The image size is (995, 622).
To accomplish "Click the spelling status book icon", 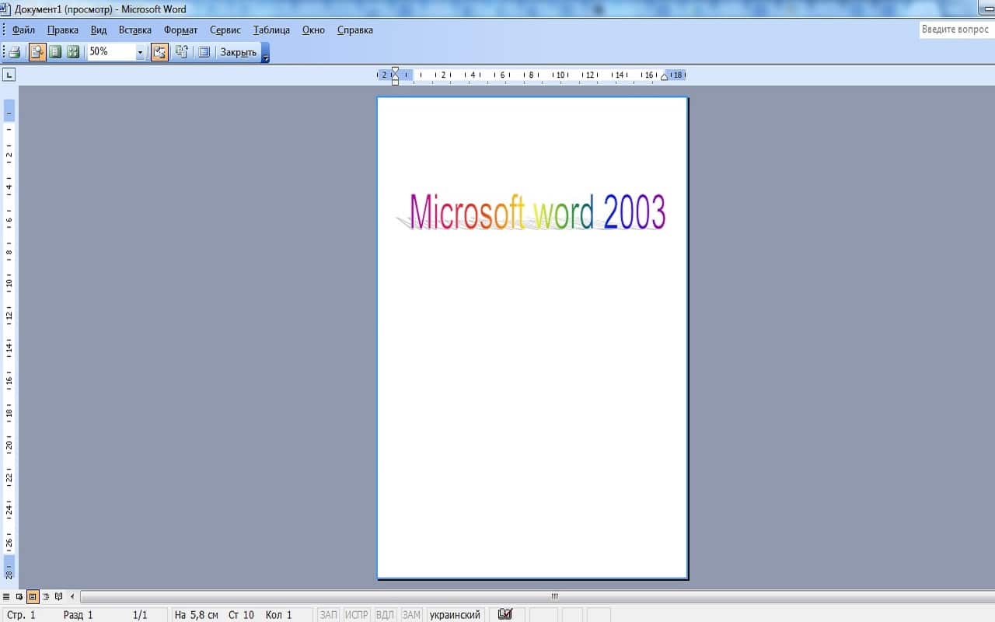I will (x=504, y=613).
